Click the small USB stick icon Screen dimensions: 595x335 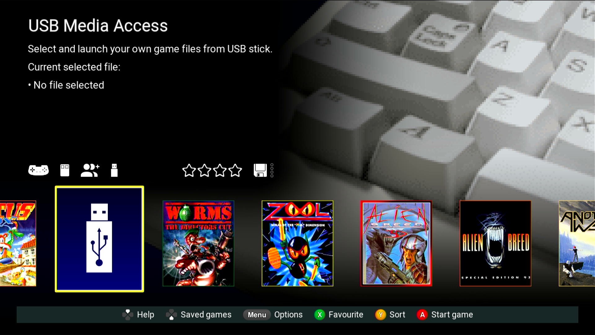tap(114, 170)
